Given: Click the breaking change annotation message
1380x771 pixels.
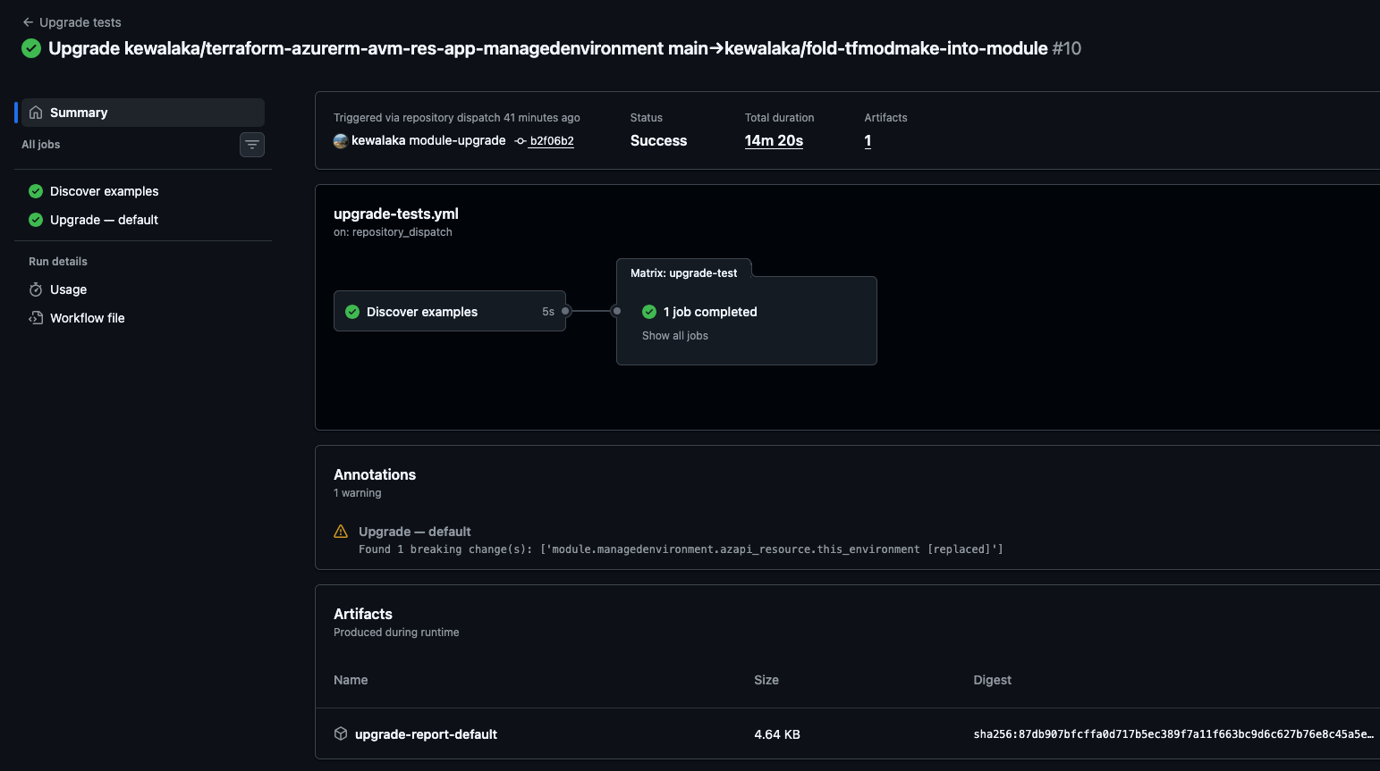Looking at the screenshot, I should (681, 549).
